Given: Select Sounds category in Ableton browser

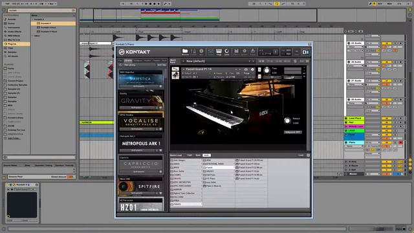Looking at the screenshot, I should 12,19.
